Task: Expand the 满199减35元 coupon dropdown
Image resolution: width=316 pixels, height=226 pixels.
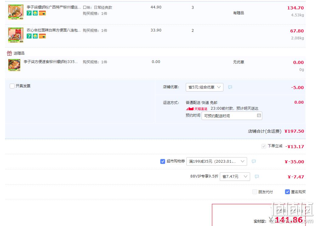Action: (217, 161)
